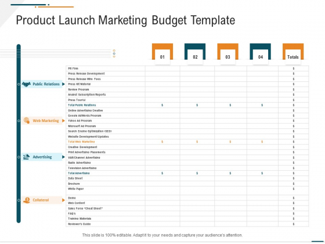Click Google AdWords Program row
The width and height of the screenshot is (325, 244).
point(187,116)
